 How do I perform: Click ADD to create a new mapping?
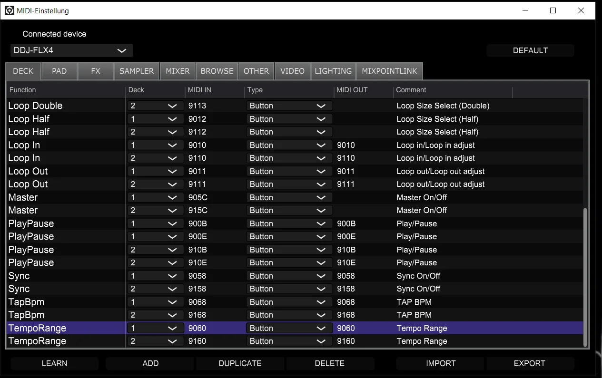pyautogui.click(x=150, y=363)
